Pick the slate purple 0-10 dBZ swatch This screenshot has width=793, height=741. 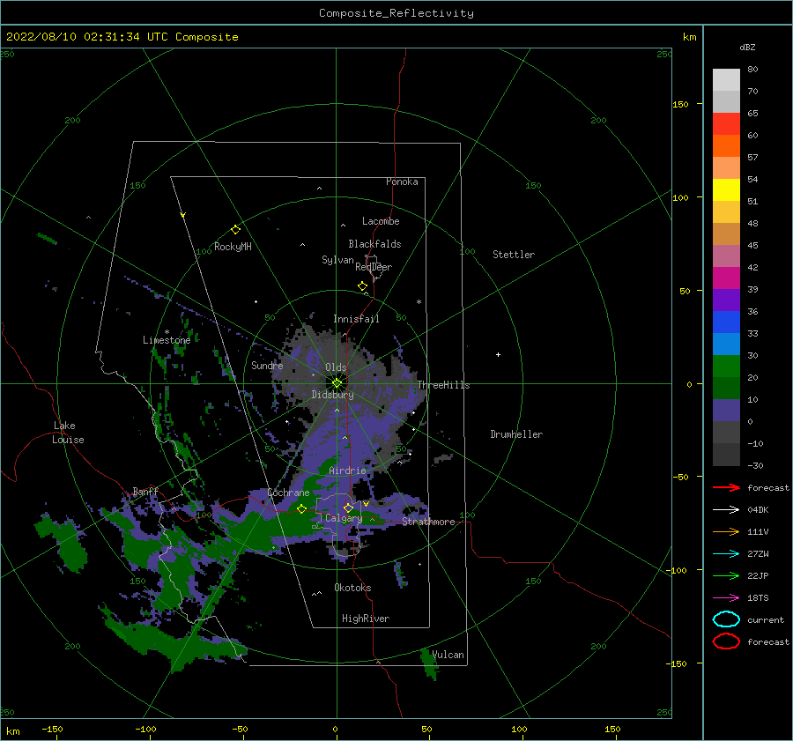[x=726, y=411]
